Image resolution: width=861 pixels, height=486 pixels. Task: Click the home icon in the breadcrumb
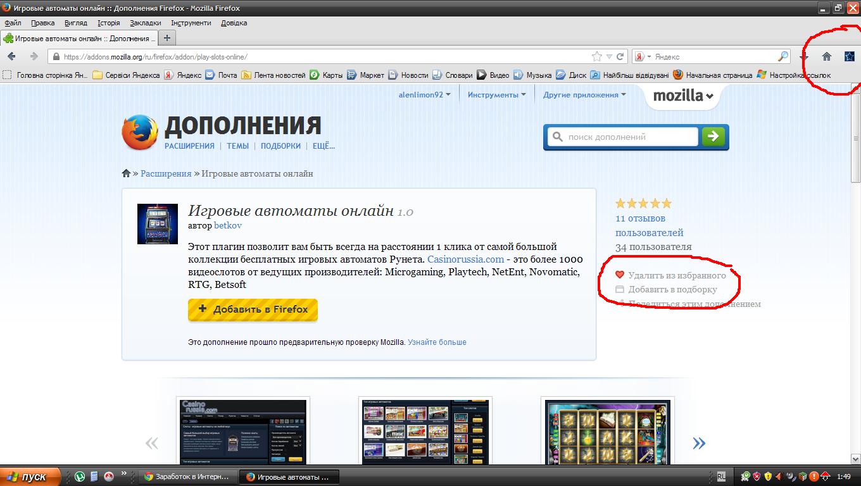click(126, 173)
